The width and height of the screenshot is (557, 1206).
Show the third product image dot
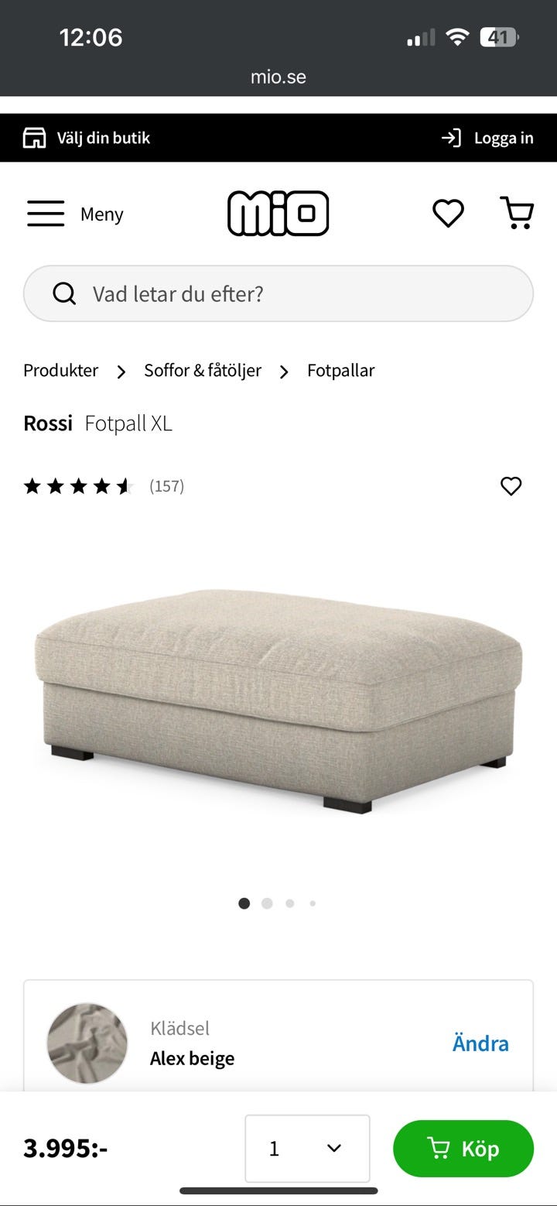(x=289, y=903)
